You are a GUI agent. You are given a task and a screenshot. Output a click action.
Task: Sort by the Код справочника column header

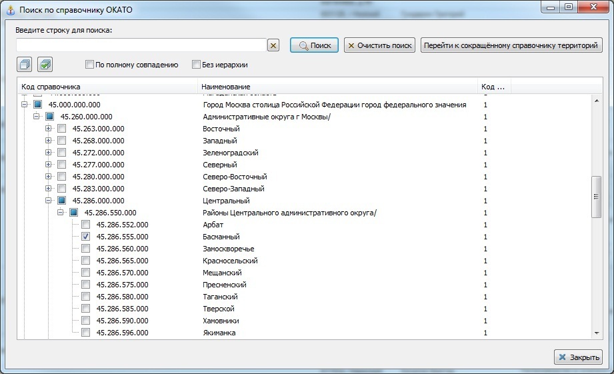coord(107,87)
